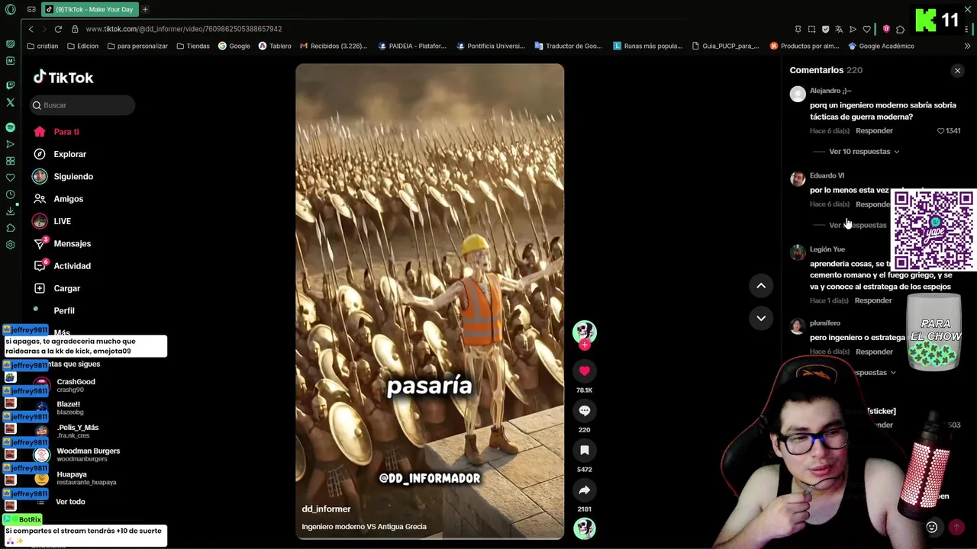Reload the page

[58, 29]
